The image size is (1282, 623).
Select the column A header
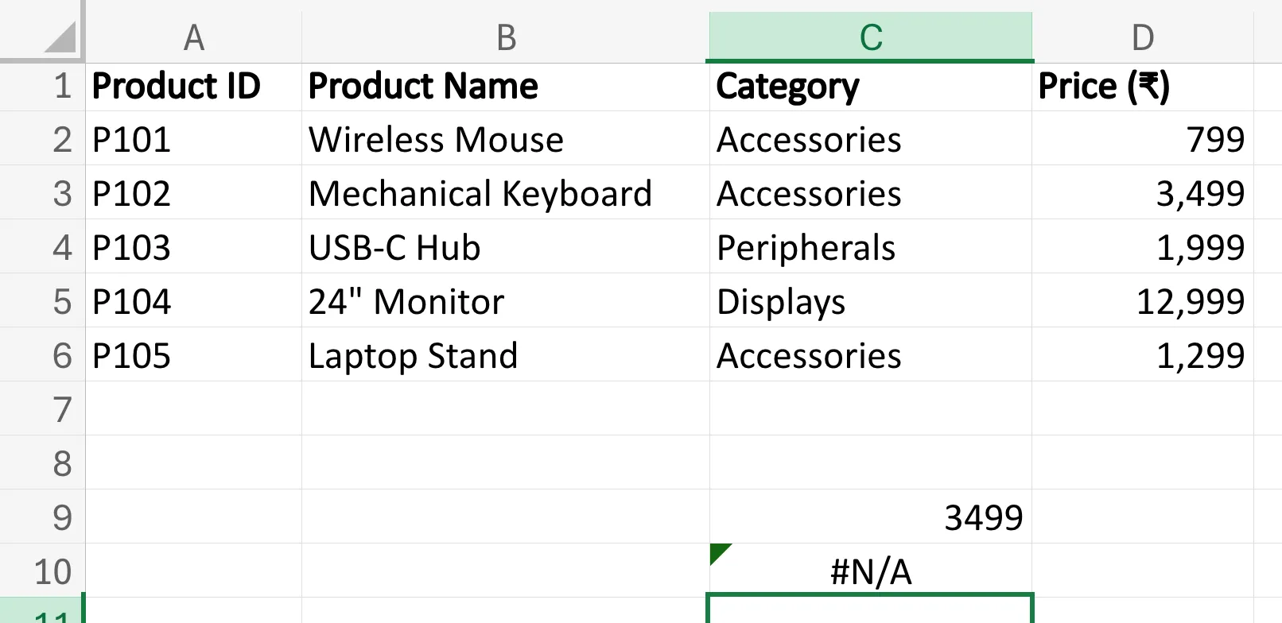(x=194, y=36)
